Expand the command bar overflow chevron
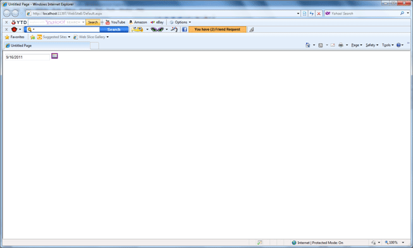413x248 pixels. 409,43
